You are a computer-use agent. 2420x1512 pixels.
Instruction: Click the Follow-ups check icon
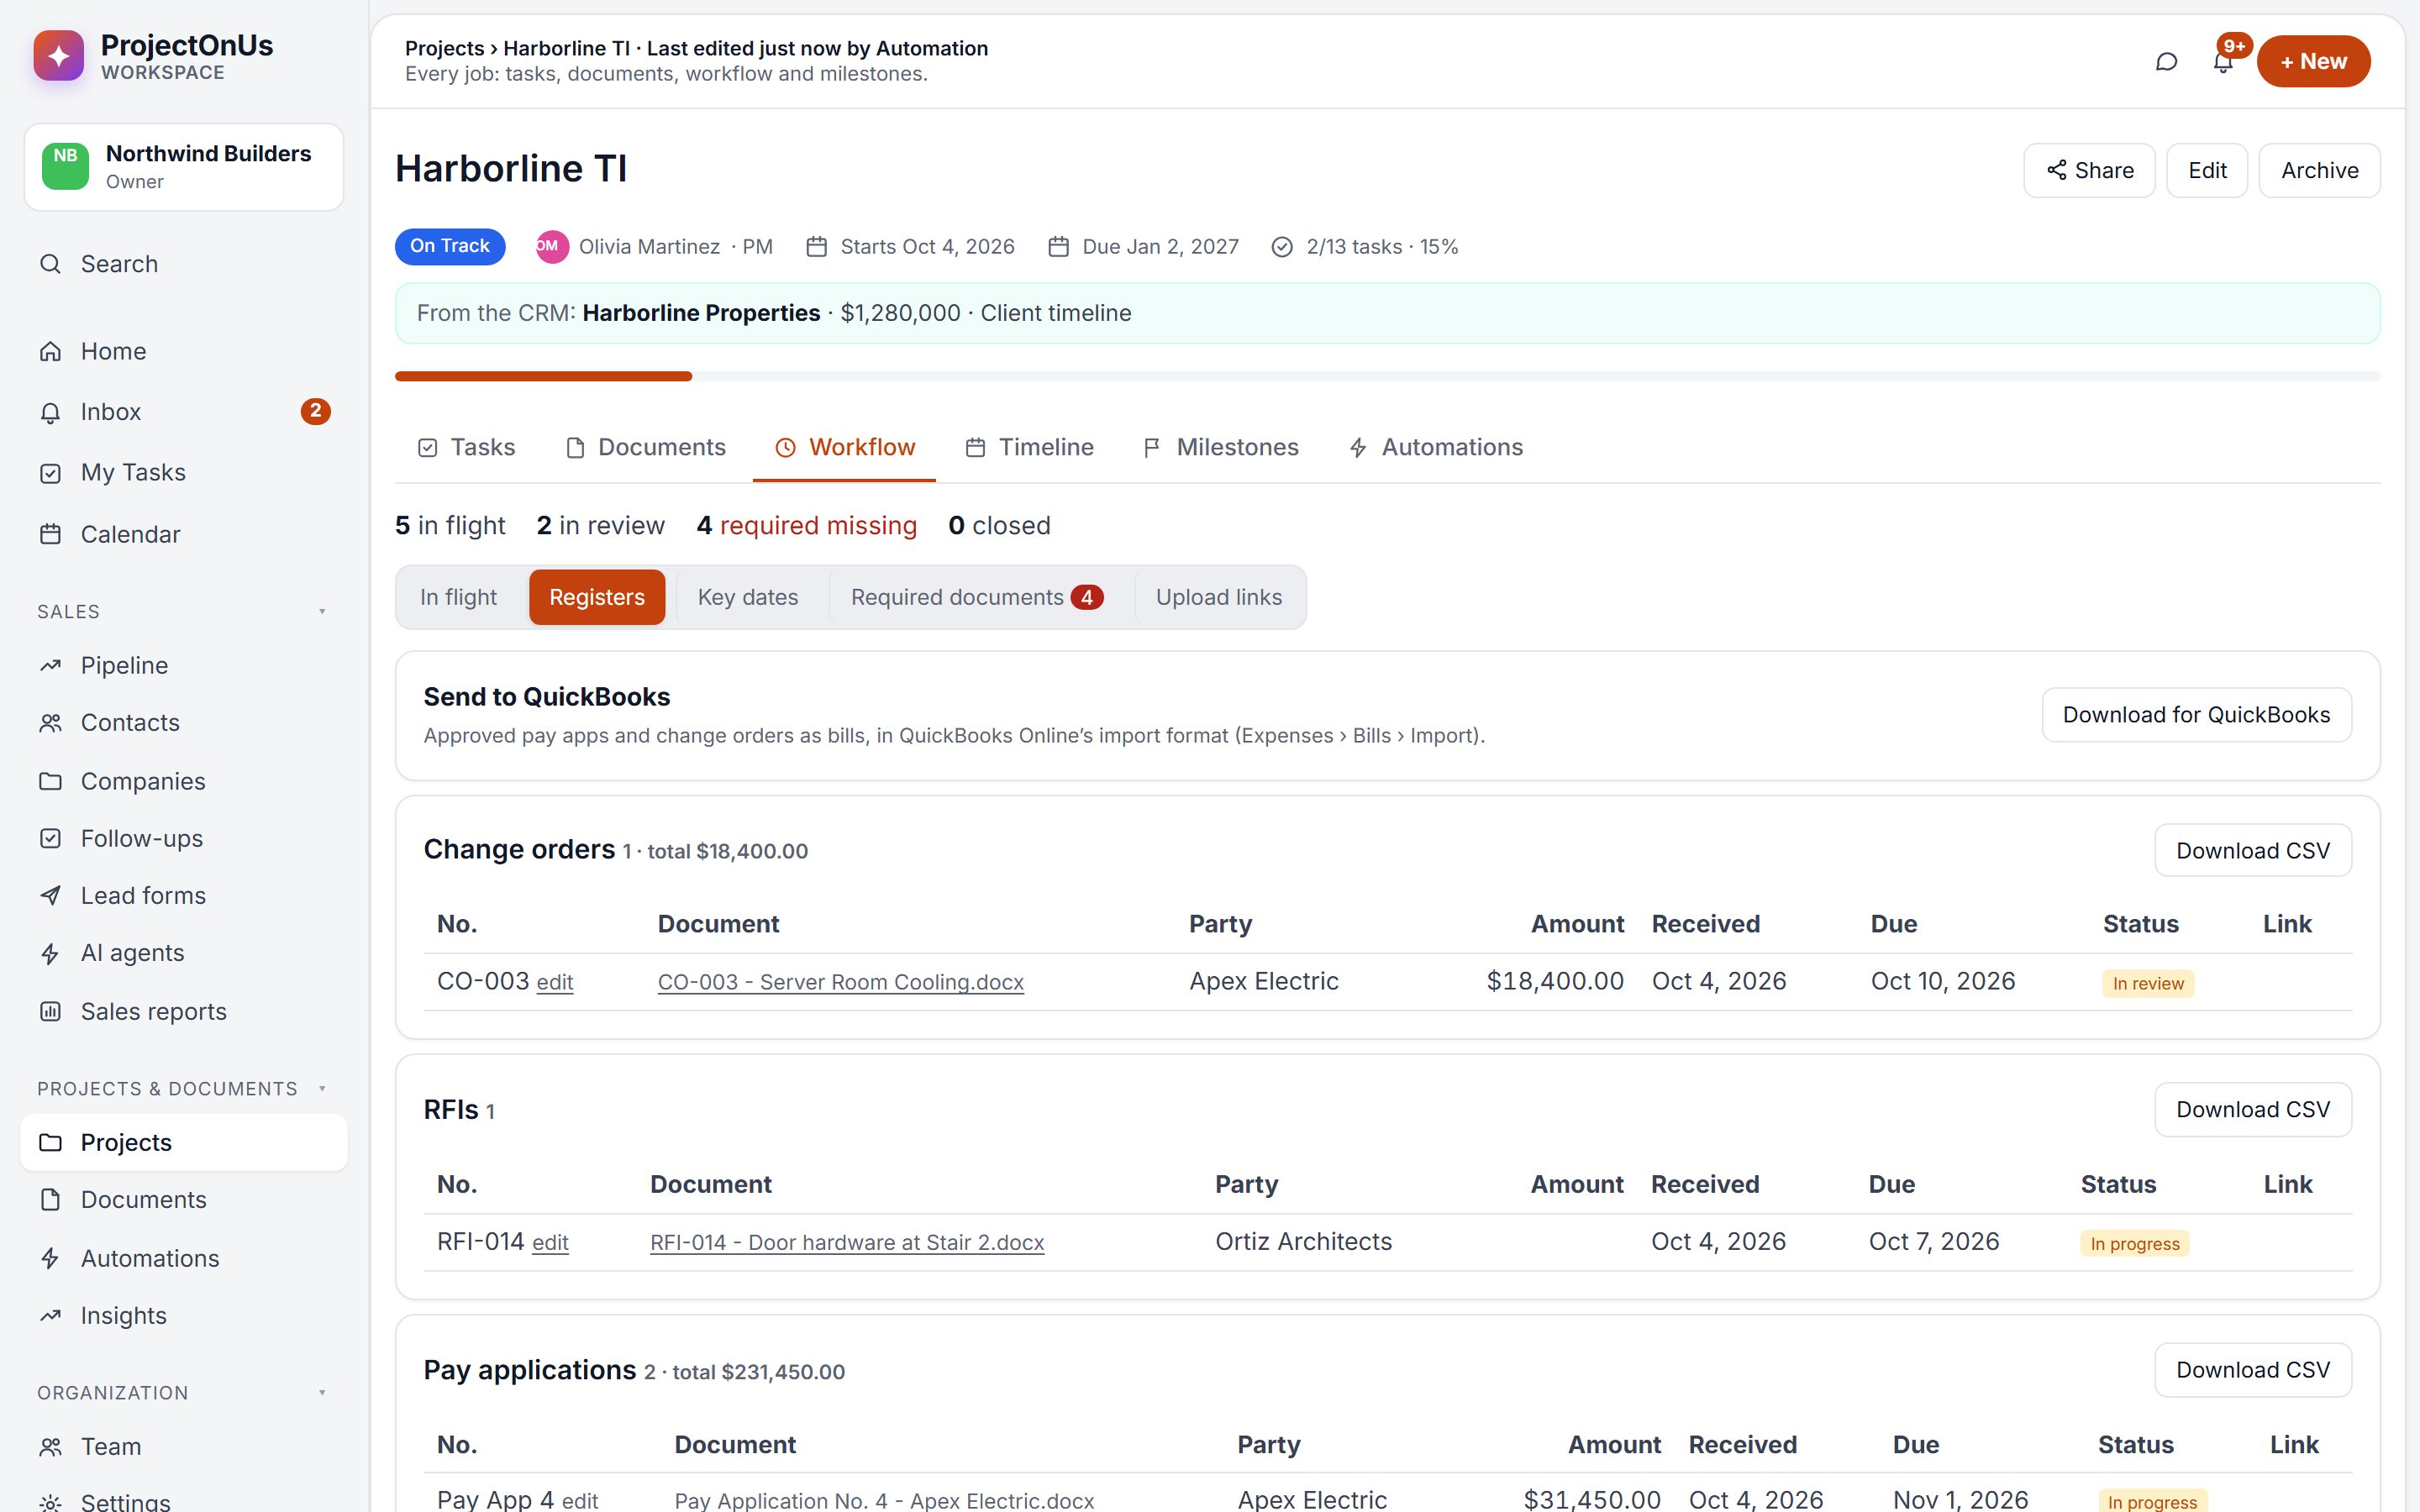coord(50,839)
